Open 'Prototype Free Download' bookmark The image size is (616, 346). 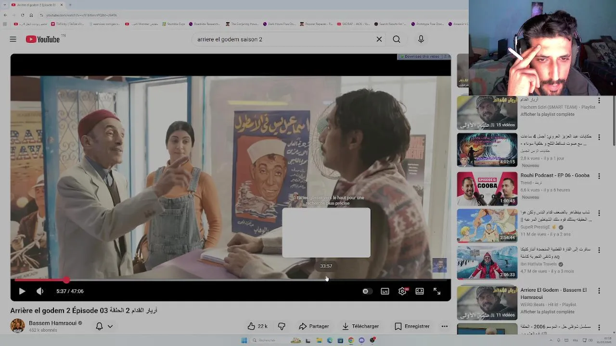pyautogui.click(x=427, y=24)
